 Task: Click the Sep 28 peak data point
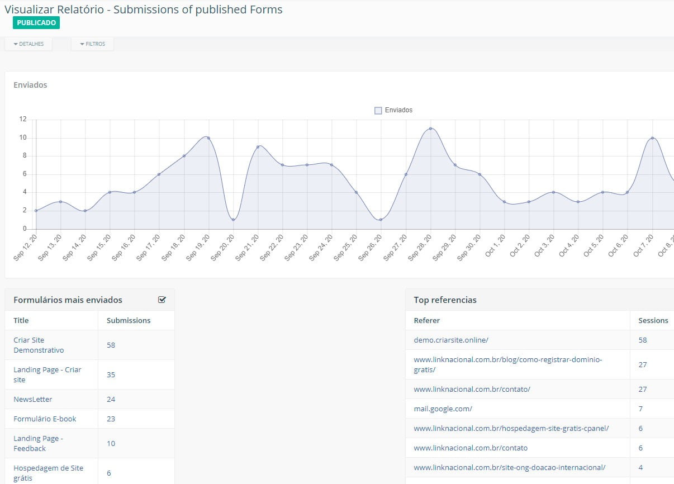[x=430, y=129]
